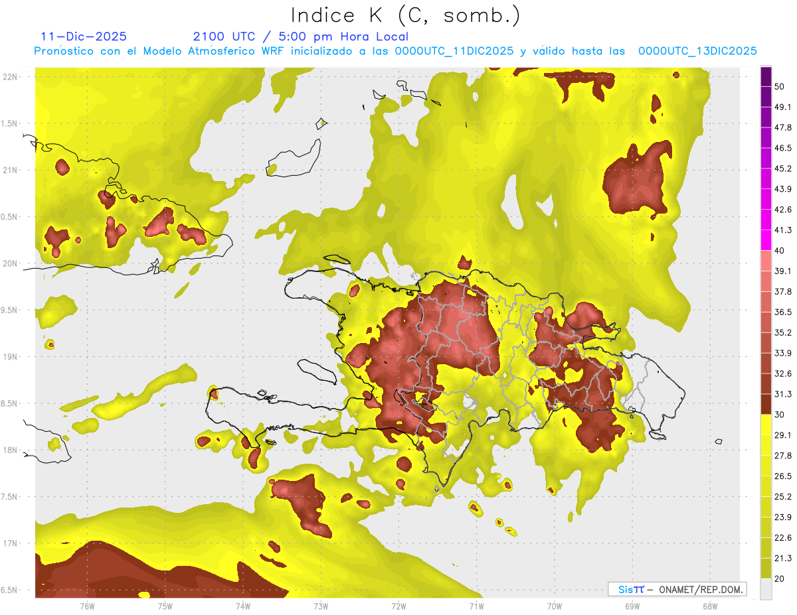
Task: Click the '68W' longitude label
Action: pyautogui.click(x=710, y=606)
